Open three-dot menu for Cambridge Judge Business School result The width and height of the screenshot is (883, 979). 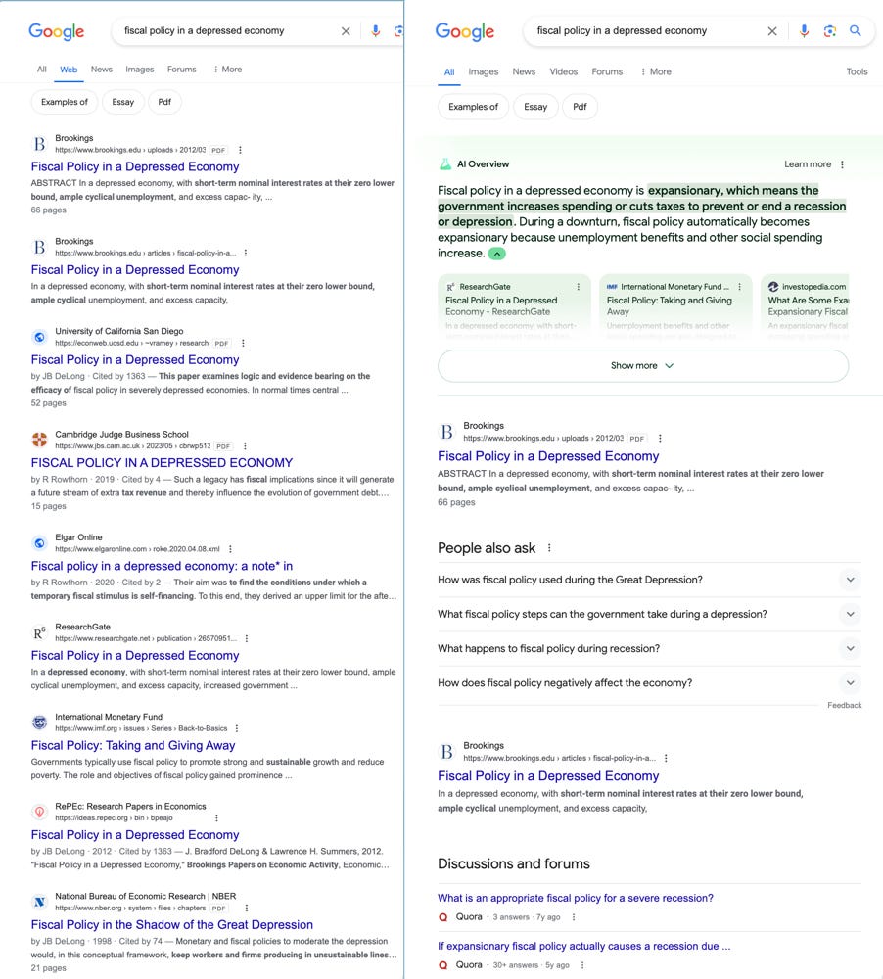[245, 445]
